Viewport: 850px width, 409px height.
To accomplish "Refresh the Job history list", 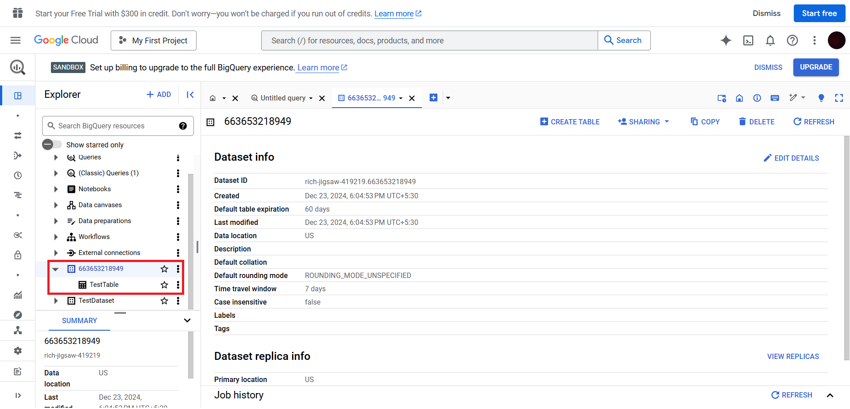I will tap(792, 395).
